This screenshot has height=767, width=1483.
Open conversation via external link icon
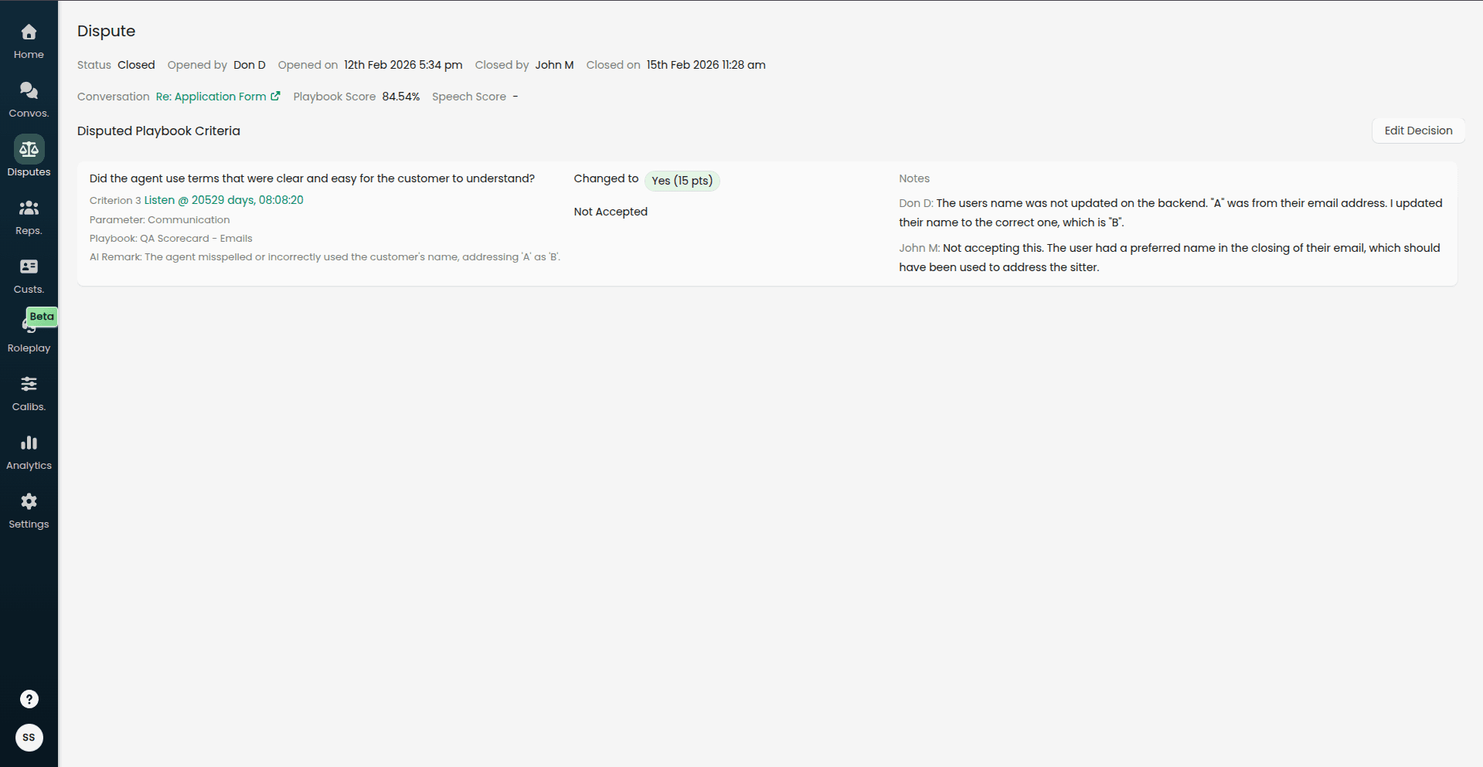(x=276, y=96)
